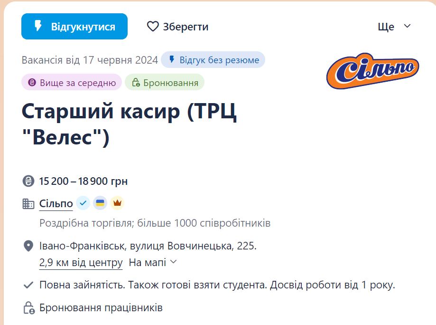436x325 pixels.
Task: Click the checkmark icon beside Повна зайнятість
Action: coord(28,285)
